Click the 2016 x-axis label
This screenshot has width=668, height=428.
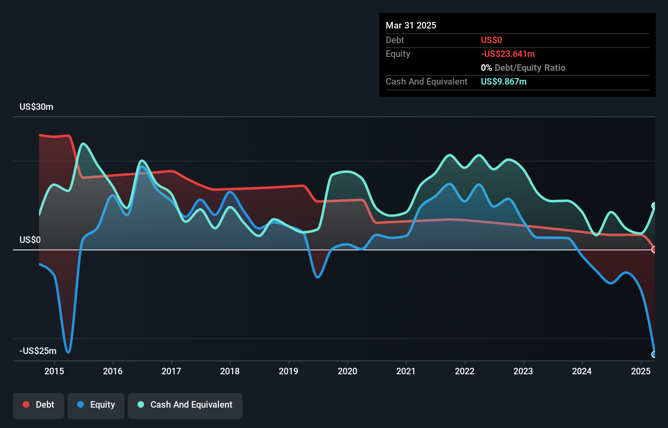(x=113, y=371)
